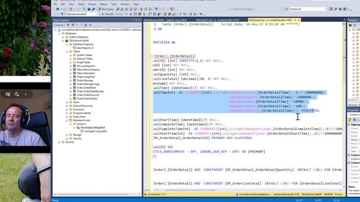Expand the root Security node
Image resolution: width=360 pixels, height=202 pixels.
click(x=59, y=142)
